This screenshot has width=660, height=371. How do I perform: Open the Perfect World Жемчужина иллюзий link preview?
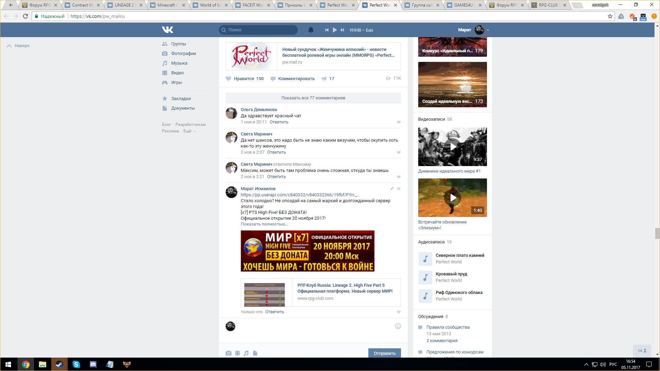(x=313, y=56)
